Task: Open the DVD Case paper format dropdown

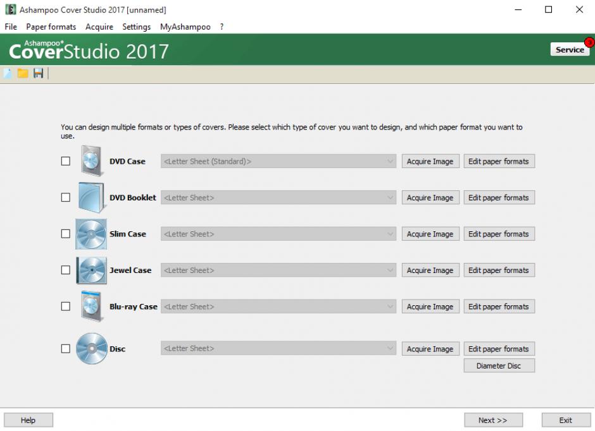Action: point(279,161)
